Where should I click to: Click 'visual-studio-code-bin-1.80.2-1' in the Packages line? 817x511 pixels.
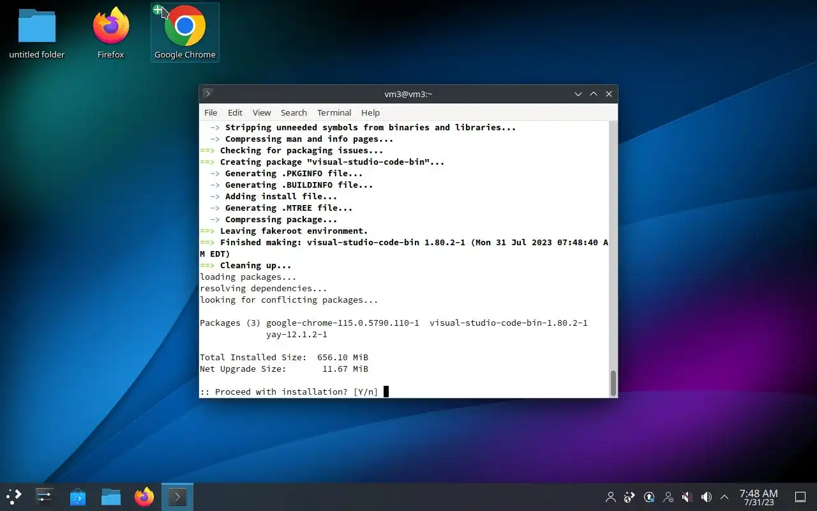[509, 323]
